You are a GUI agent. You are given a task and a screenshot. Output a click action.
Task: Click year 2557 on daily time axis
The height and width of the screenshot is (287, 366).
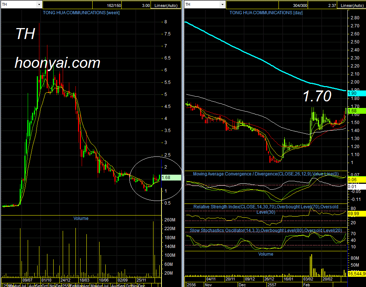(272, 285)
